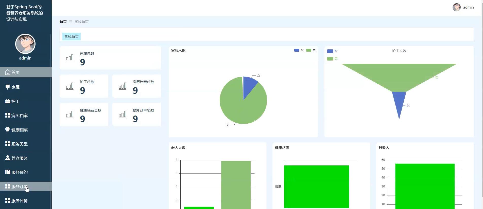Hide the 男 series in 护工人数 funnel

click(x=332, y=59)
